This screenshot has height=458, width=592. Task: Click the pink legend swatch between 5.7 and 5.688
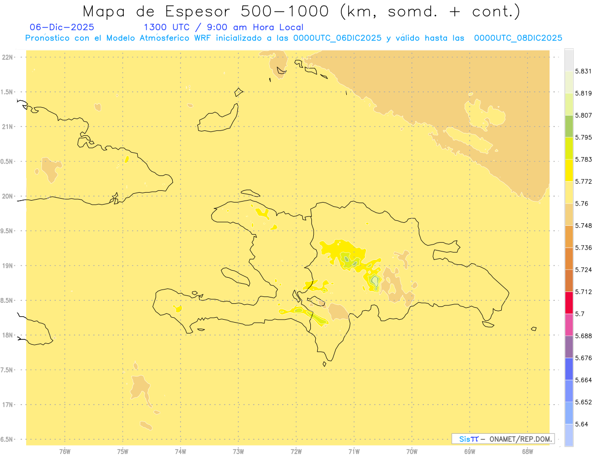pyautogui.click(x=569, y=325)
